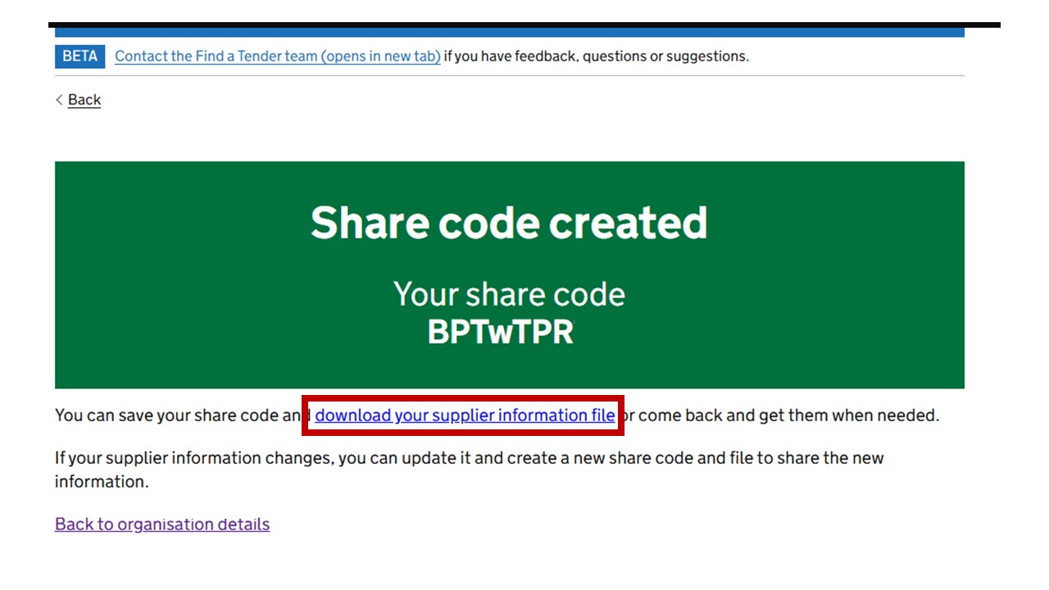Click the blue BETA tag
Viewport: 1049px width, 590px height.
79,56
